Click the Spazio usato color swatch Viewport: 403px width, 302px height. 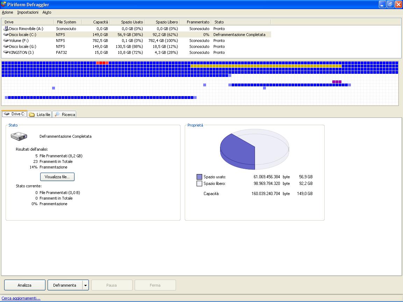(199, 177)
